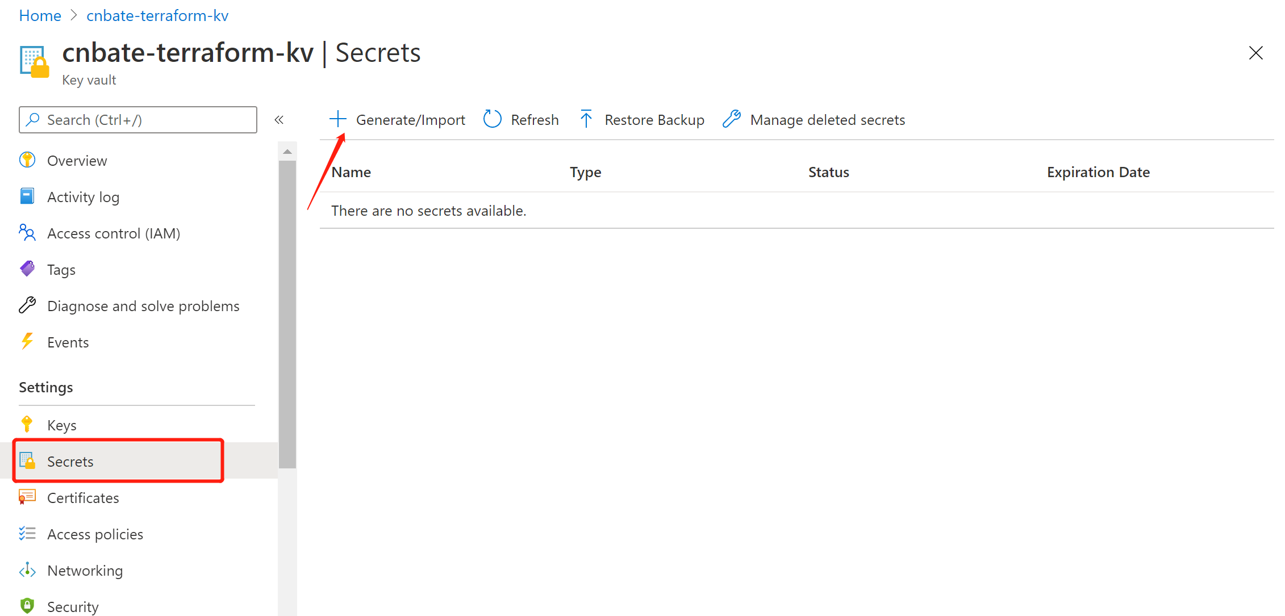The width and height of the screenshot is (1285, 616).
Task: Click the Restore Backup upload arrow icon
Action: pos(586,119)
